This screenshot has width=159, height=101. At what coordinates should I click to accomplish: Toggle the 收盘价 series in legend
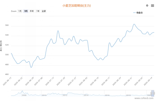138,13
